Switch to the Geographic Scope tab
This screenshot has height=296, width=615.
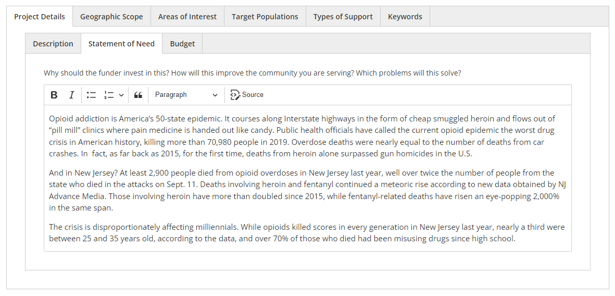(x=111, y=17)
